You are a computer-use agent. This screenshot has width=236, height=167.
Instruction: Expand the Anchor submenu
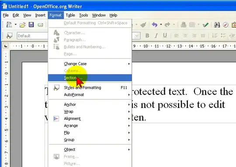[90, 104]
